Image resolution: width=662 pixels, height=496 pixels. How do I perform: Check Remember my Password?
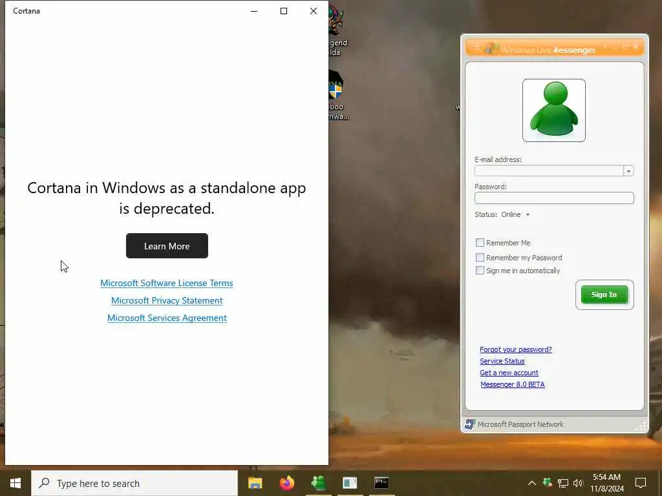(x=480, y=257)
